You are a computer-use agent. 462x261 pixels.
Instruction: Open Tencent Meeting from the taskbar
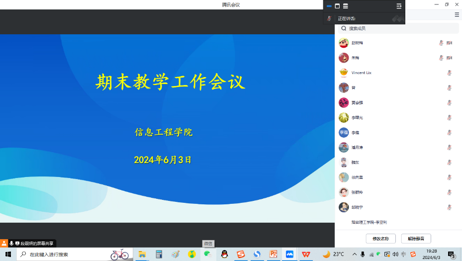pyautogui.click(x=289, y=254)
